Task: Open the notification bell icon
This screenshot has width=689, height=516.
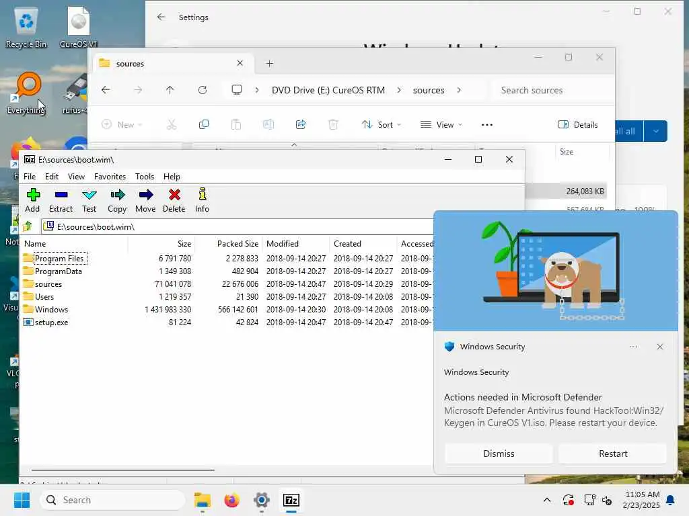Action: click(x=671, y=500)
